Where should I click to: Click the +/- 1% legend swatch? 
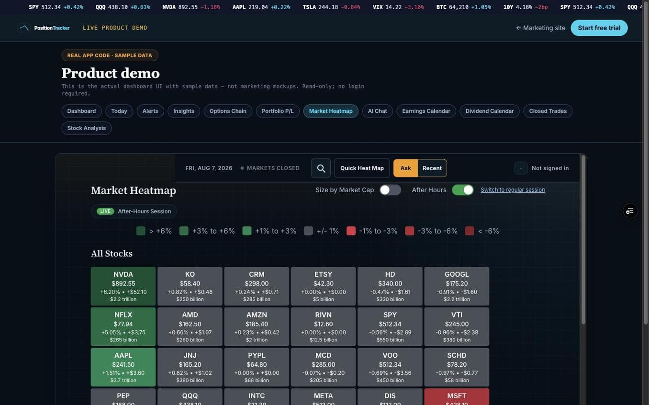308,231
